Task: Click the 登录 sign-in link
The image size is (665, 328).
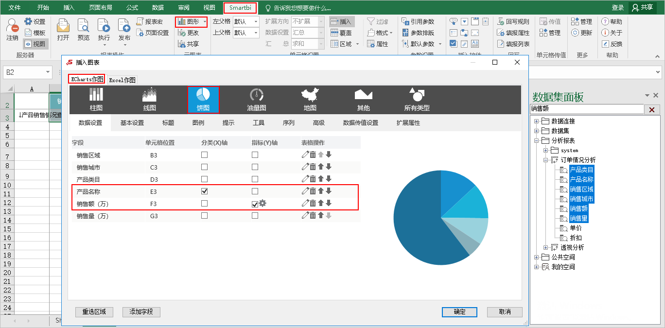Action: 618,8
